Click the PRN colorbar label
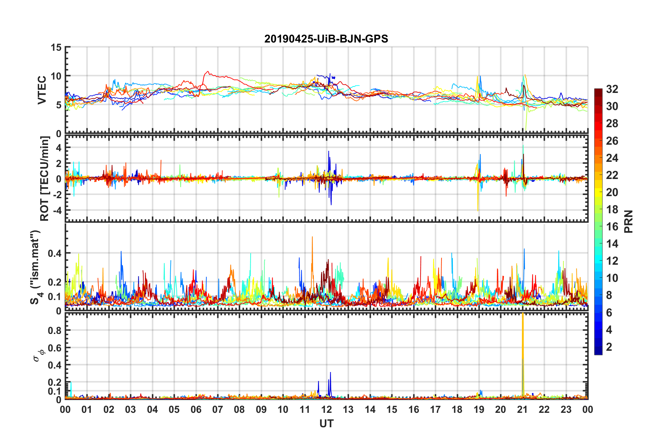 628,221
